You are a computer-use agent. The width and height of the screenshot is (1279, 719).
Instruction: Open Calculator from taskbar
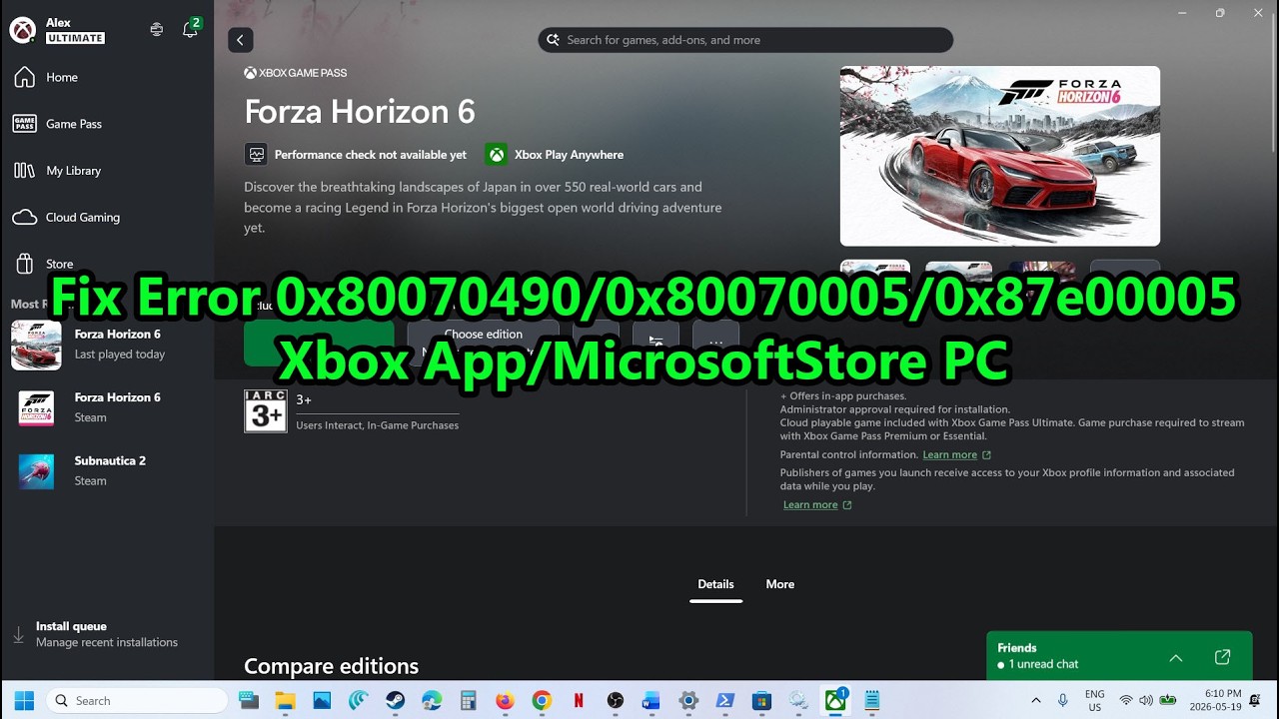469,701
